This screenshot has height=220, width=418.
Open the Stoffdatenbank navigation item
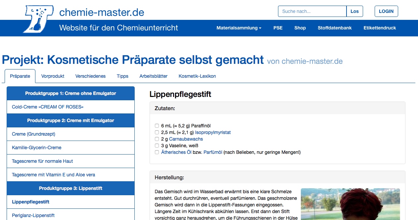pyautogui.click(x=335, y=28)
